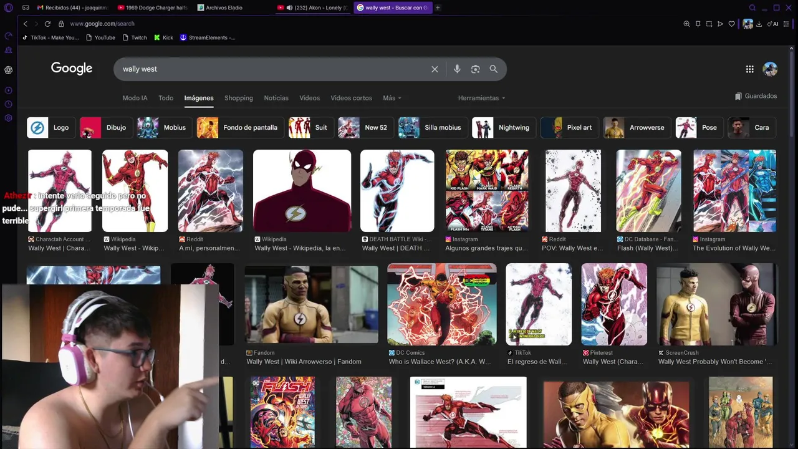Switch to Todo results tab
798x449 pixels.
[166, 98]
